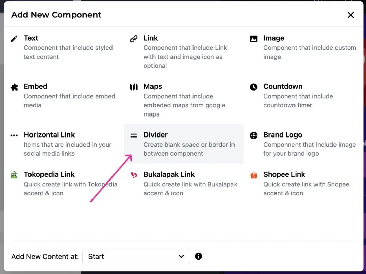Click the chain link icon
This screenshot has height=274, width=366.
click(x=134, y=39)
